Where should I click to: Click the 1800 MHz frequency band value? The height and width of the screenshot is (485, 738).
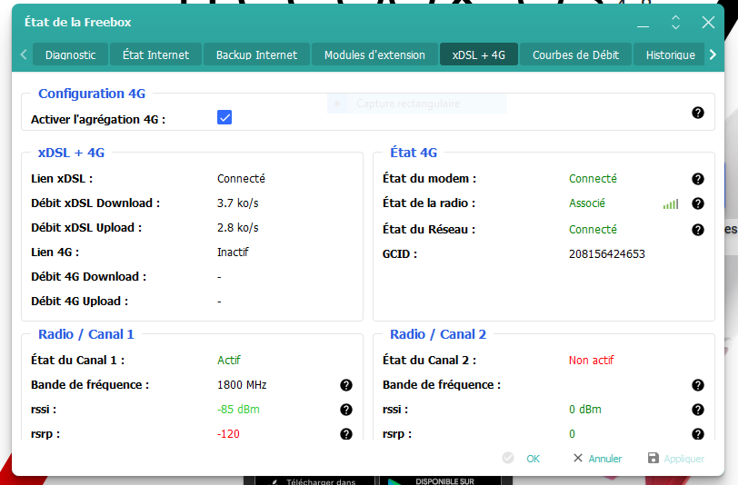click(x=242, y=385)
